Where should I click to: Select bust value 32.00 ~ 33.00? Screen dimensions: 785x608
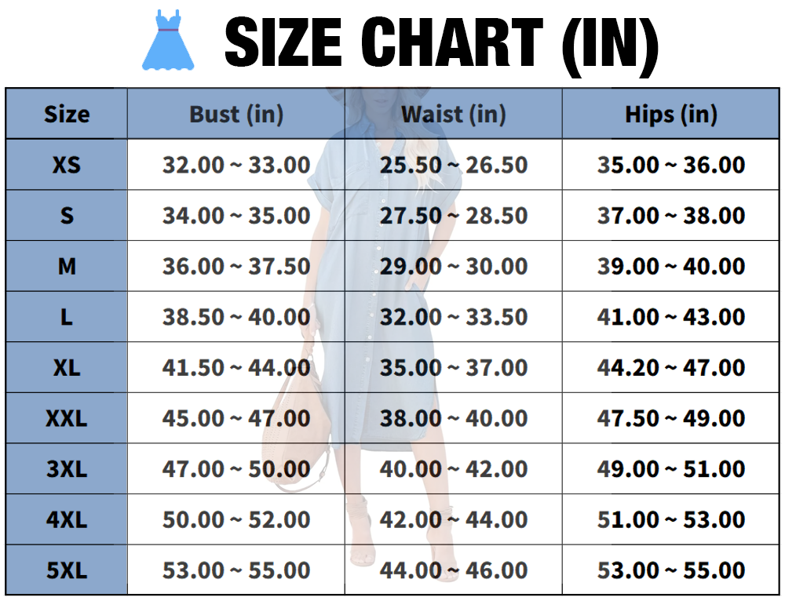point(236,165)
